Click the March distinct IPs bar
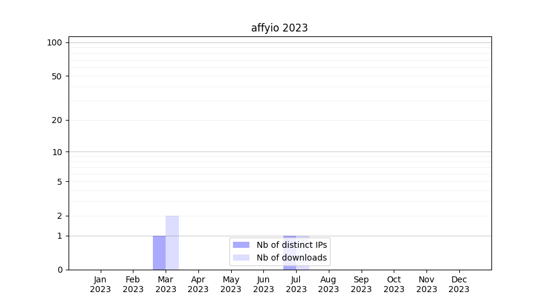The image size is (546, 303). pos(159,253)
